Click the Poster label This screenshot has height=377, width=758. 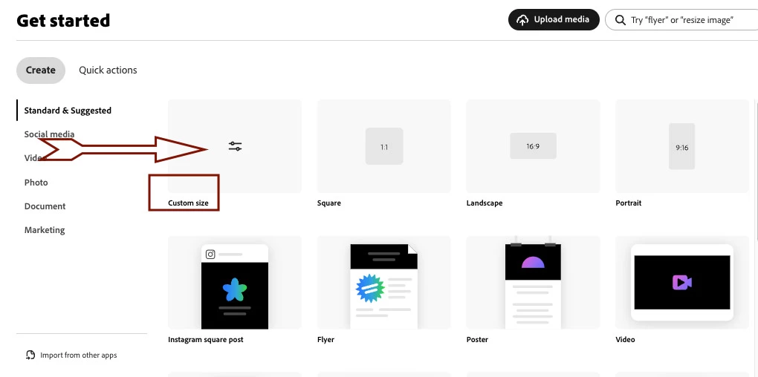[x=477, y=339]
